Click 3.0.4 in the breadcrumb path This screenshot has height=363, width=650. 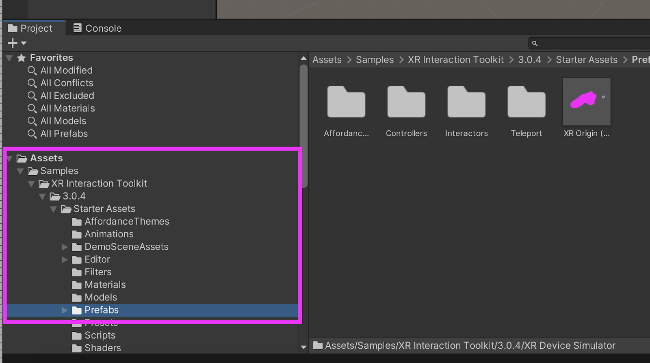point(529,60)
